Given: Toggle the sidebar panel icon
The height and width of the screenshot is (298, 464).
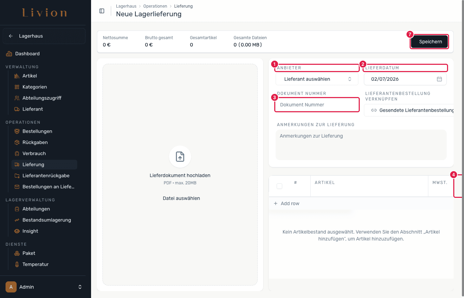Looking at the screenshot, I should 102,11.
